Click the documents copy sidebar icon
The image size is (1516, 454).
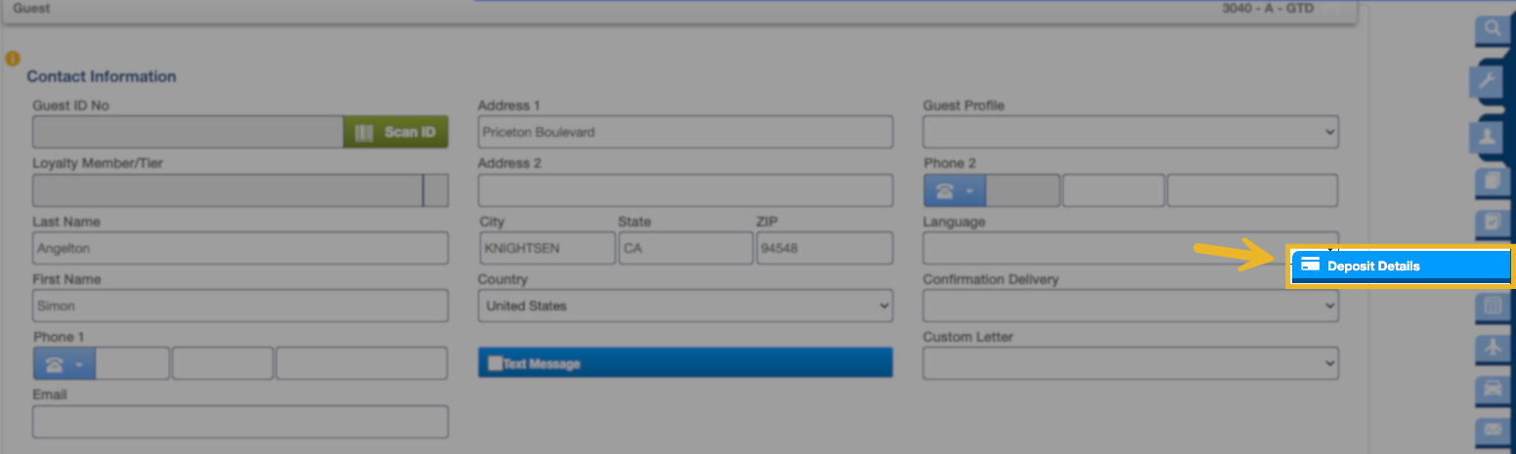coord(1493,181)
